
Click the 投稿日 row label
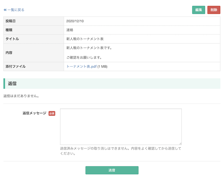click(10, 21)
